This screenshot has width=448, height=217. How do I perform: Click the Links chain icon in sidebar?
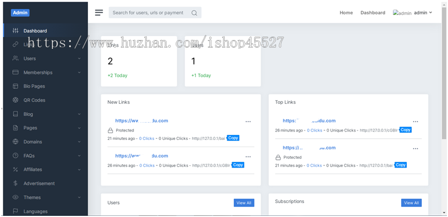click(x=16, y=44)
